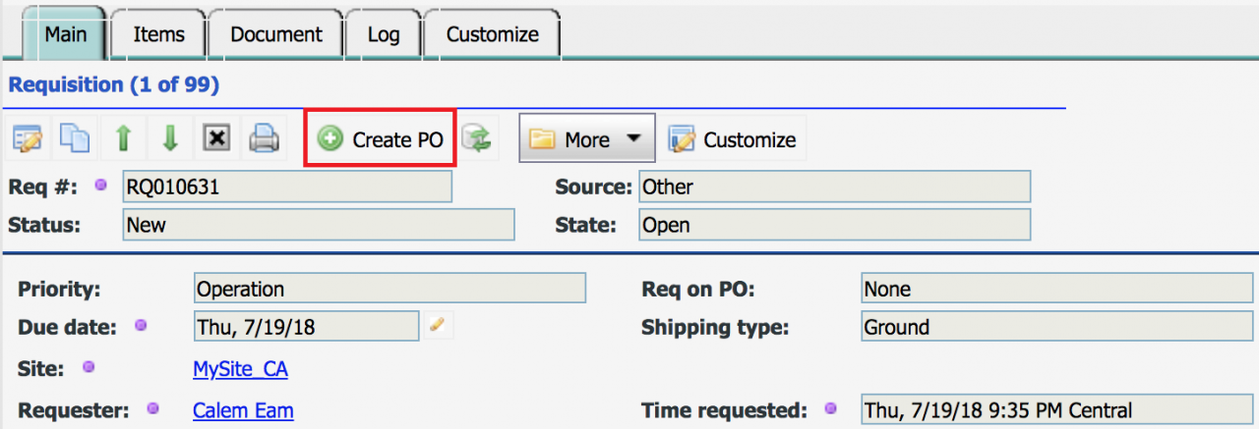Print the requisition using printer icon
The width and height of the screenshot is (1259, 429).
coord(264,139)
